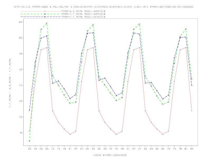209x162 pixels.
Task: Click x-axis tick label 18
Action: (x=64, y=149)
